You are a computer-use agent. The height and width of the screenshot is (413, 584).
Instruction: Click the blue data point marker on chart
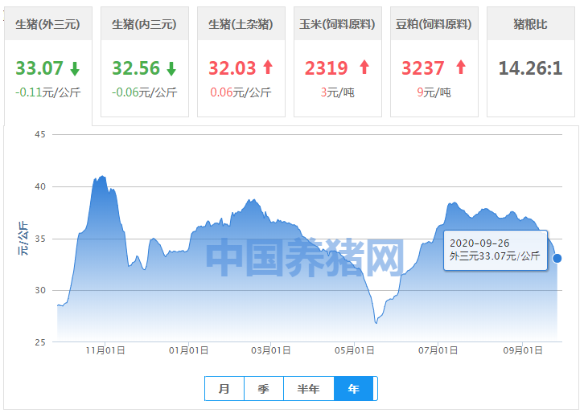pos(557,258)
